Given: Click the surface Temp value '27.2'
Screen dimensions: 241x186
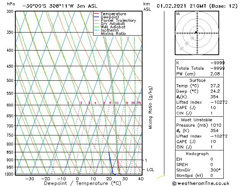Looking at the screenshot, I should 215,86.
